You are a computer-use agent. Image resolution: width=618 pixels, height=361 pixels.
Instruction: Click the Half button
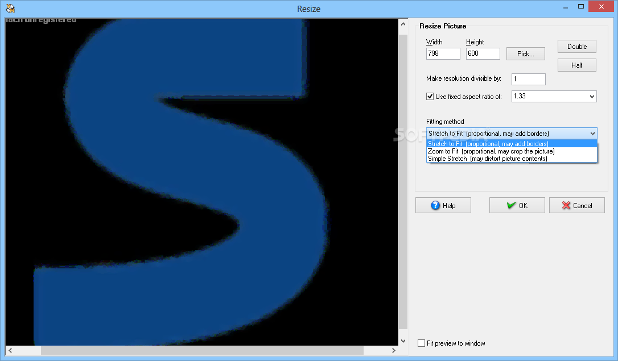pos(577,65)
